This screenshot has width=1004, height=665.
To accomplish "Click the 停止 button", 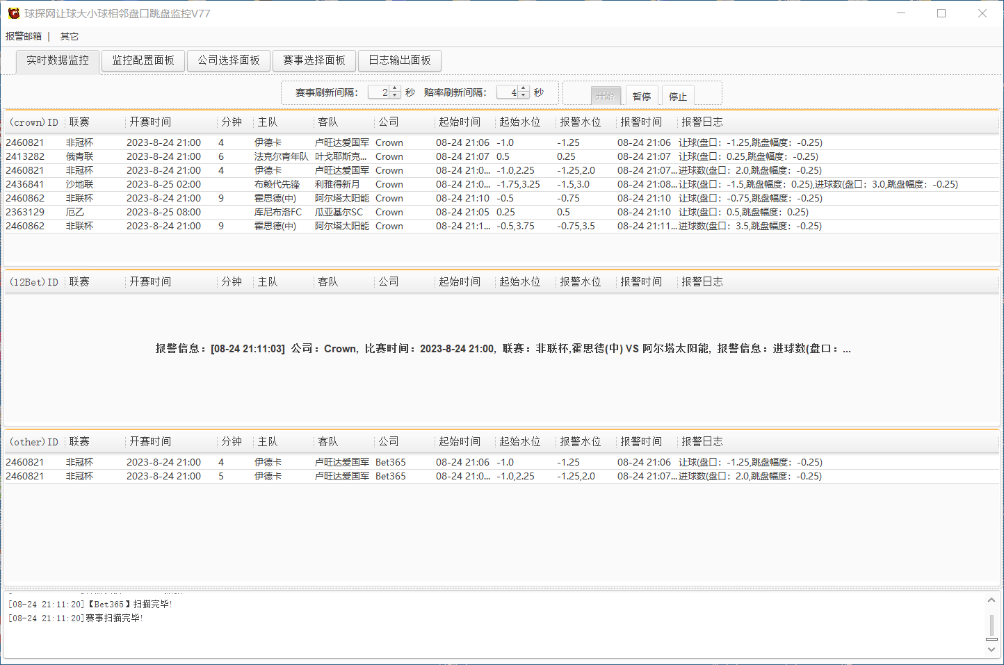I will 678,97.
